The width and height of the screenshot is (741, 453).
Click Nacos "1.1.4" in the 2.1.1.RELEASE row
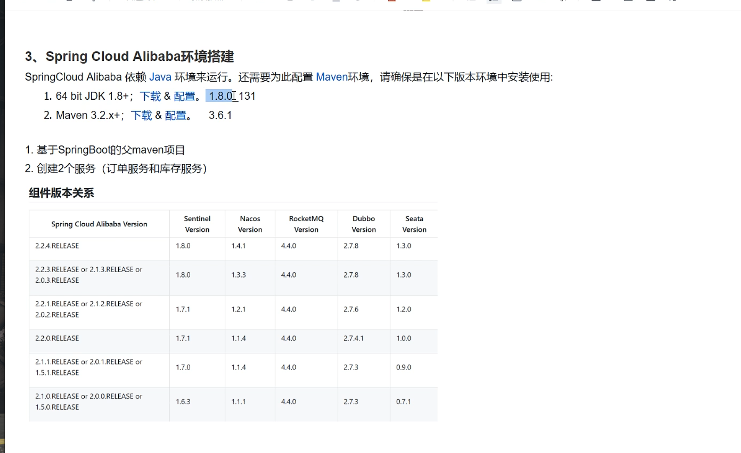[x=238, y=367]
